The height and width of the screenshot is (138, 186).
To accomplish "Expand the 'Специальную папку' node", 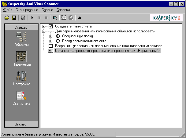I will (x=51, y=36).
